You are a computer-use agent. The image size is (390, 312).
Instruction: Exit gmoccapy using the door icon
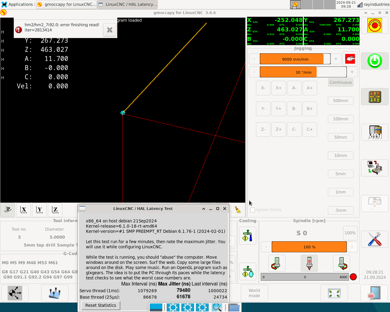(374, 293)
